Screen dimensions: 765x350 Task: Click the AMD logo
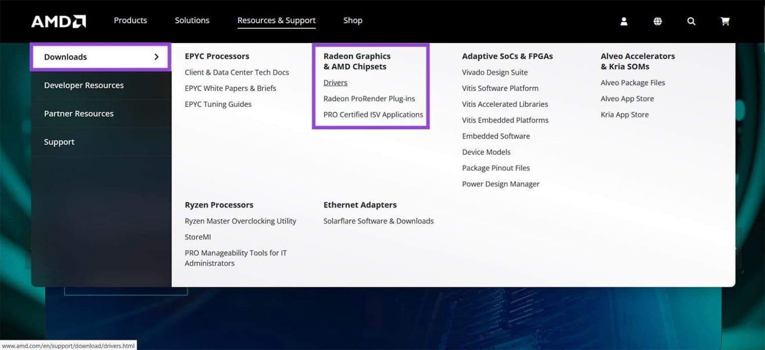[58, 21]
